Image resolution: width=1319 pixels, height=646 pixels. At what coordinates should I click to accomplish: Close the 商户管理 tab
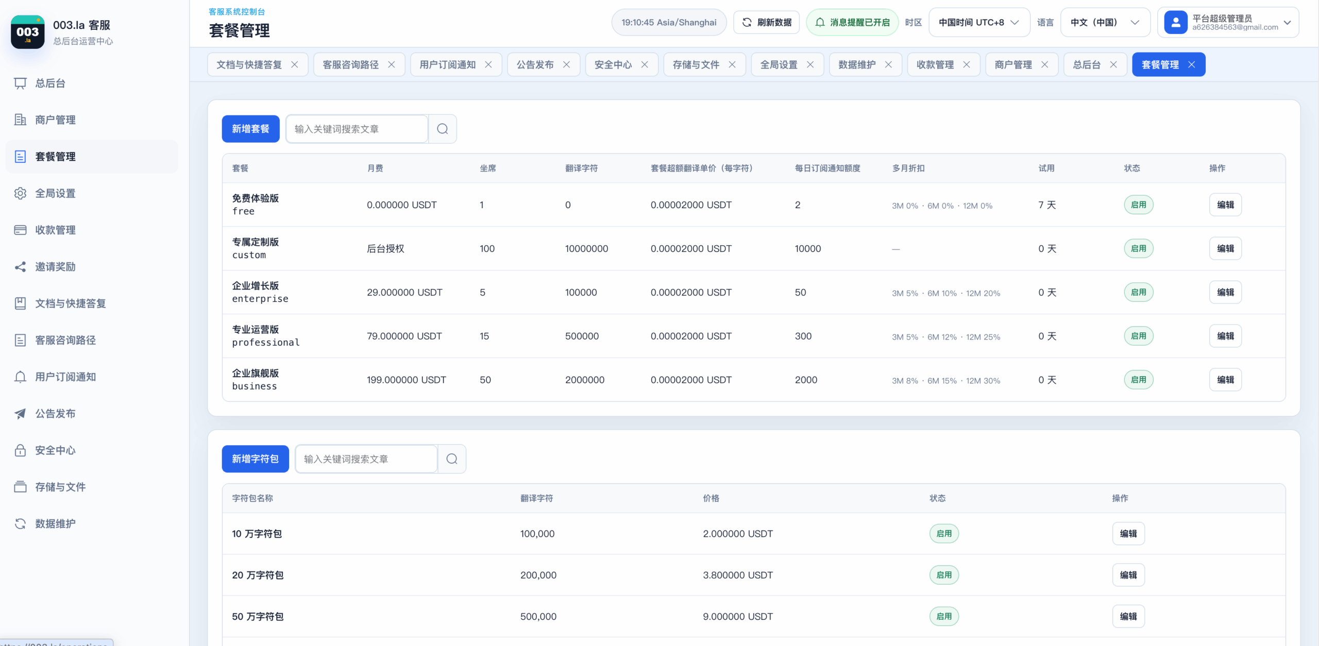coord(1045,65)
